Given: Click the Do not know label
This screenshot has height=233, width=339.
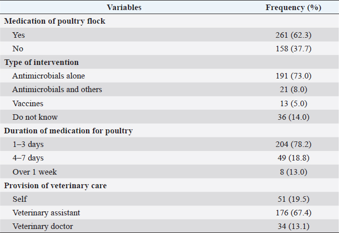Looking at the screenshot, I should pos(36,117).
